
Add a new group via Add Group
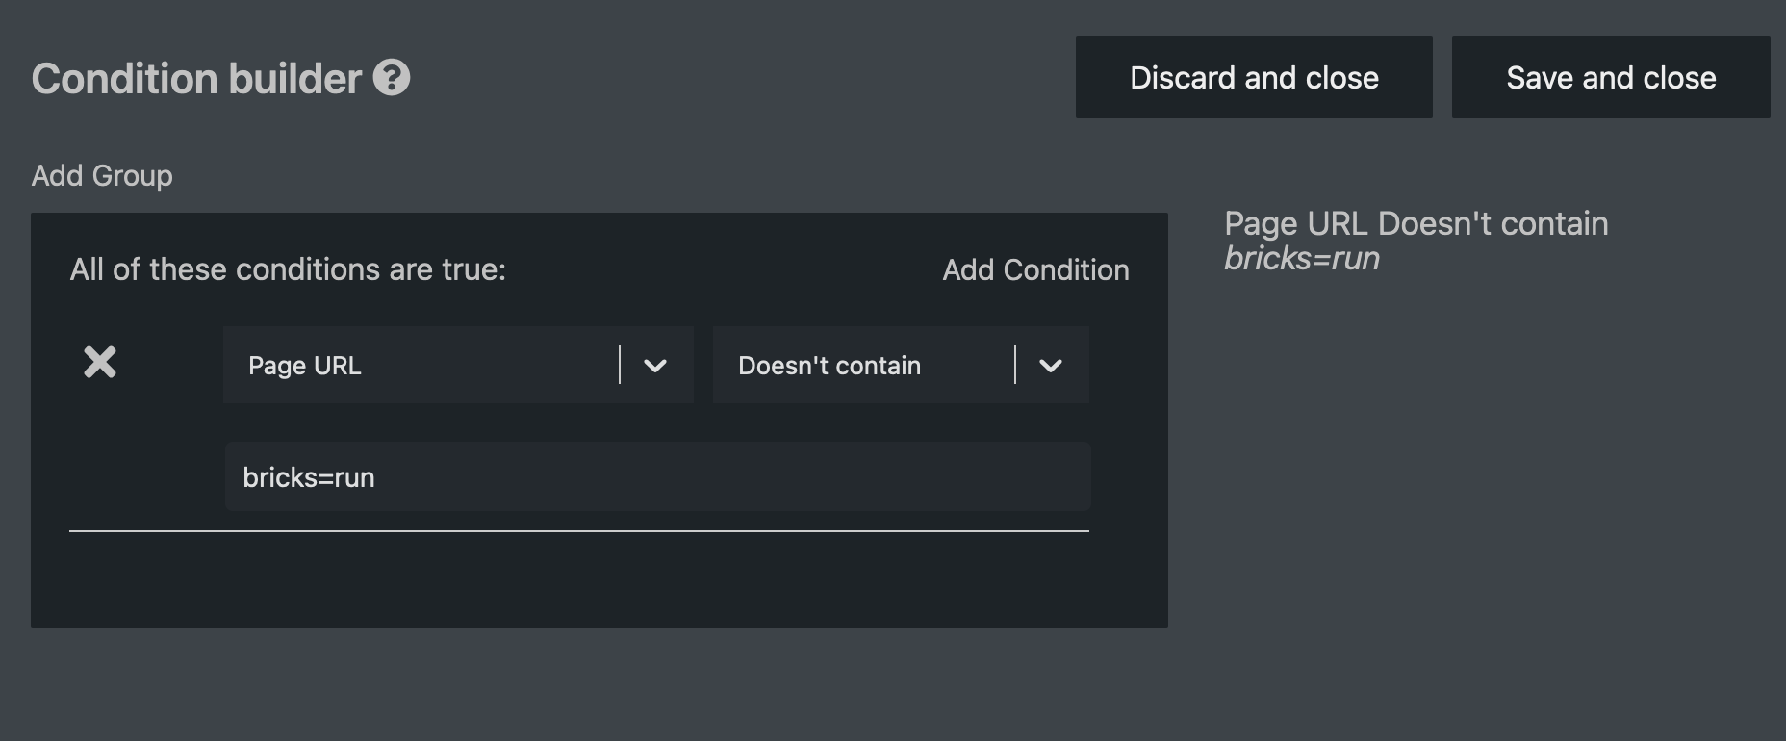click(102, 176)
